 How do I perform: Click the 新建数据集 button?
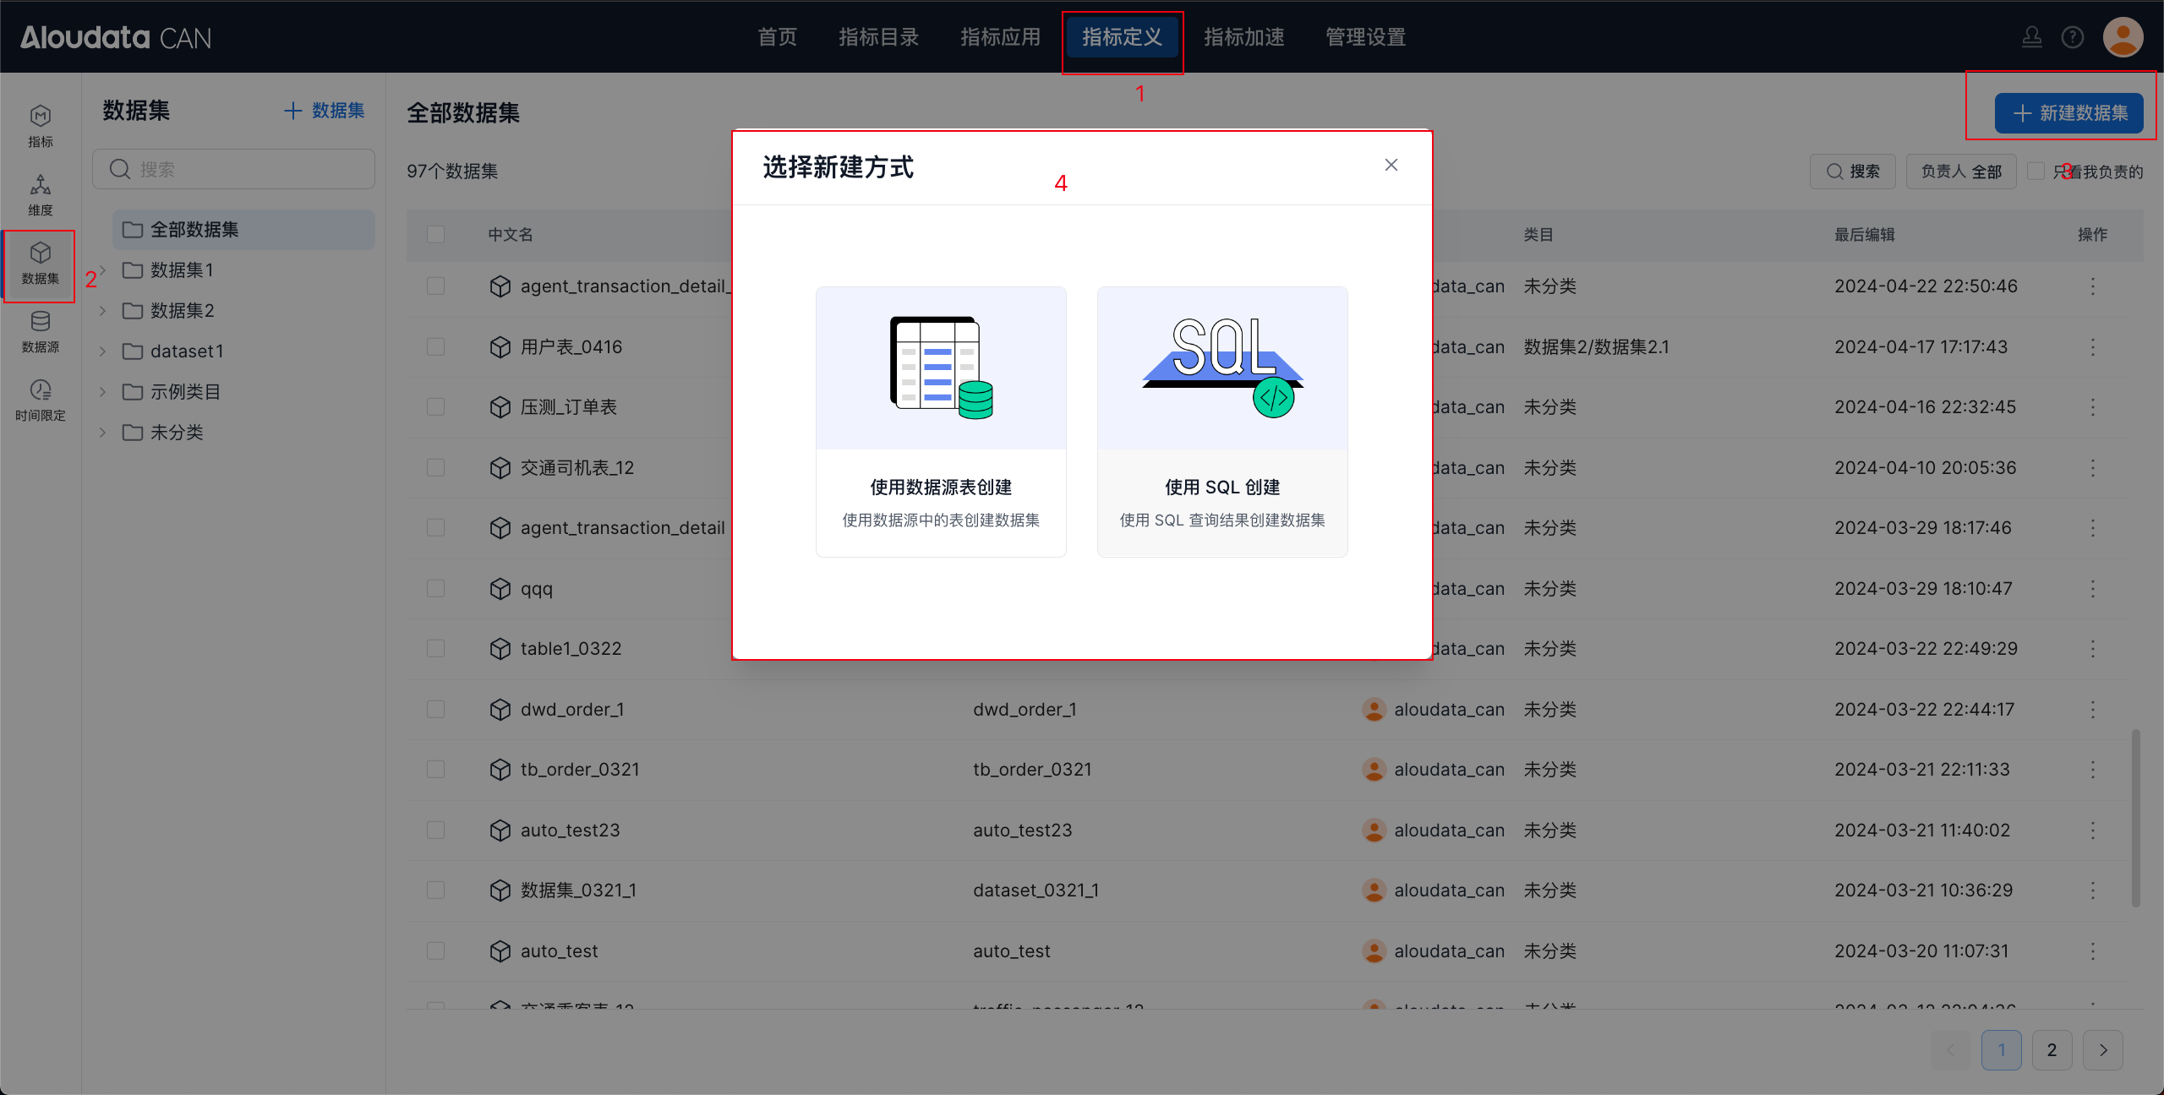tap(2068, 113)
